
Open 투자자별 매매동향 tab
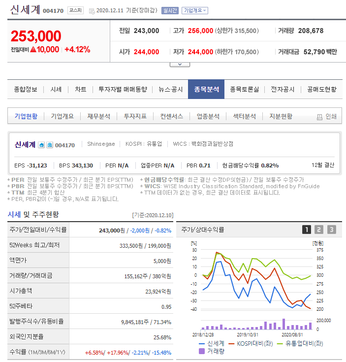123,89
